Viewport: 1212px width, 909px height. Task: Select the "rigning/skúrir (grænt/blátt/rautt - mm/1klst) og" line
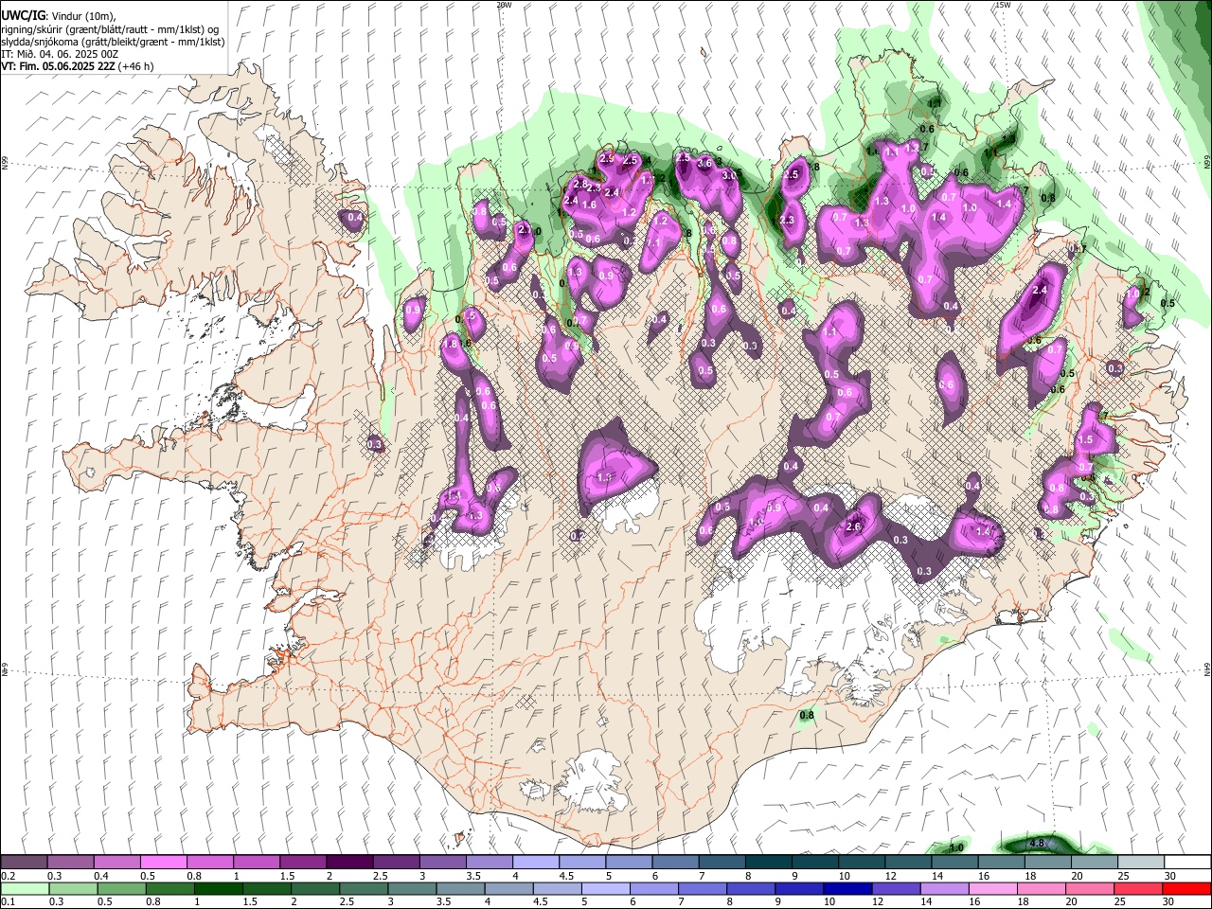(x=110, y=28)
